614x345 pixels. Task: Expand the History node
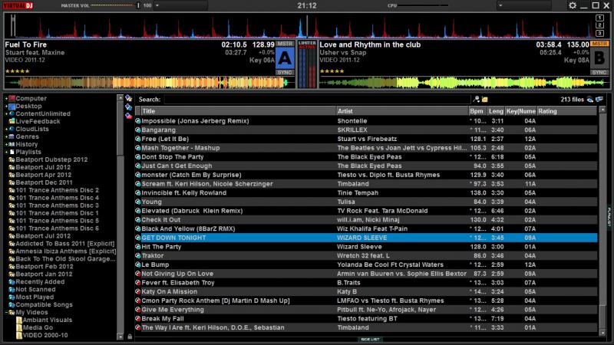(x=6, y=144)
